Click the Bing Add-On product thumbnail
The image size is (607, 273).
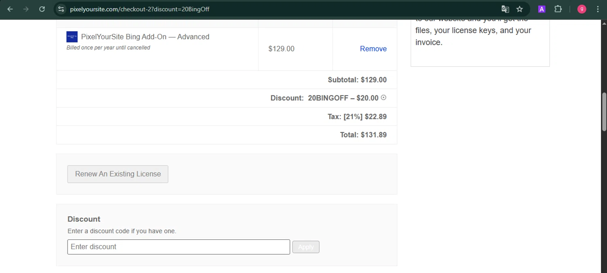click(x=72, y=37)
